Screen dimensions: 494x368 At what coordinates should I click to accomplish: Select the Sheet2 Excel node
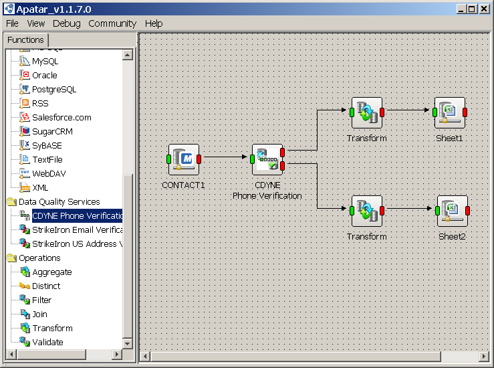tap(453, 211)
